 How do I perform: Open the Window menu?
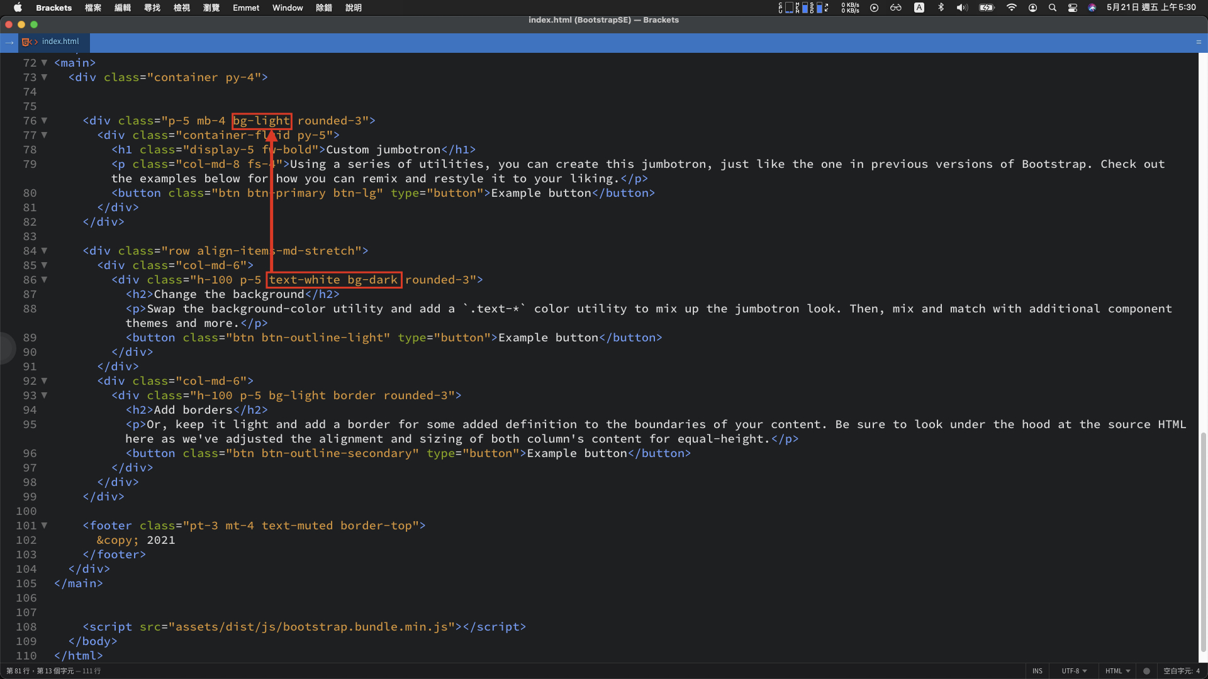pos(288,8)
